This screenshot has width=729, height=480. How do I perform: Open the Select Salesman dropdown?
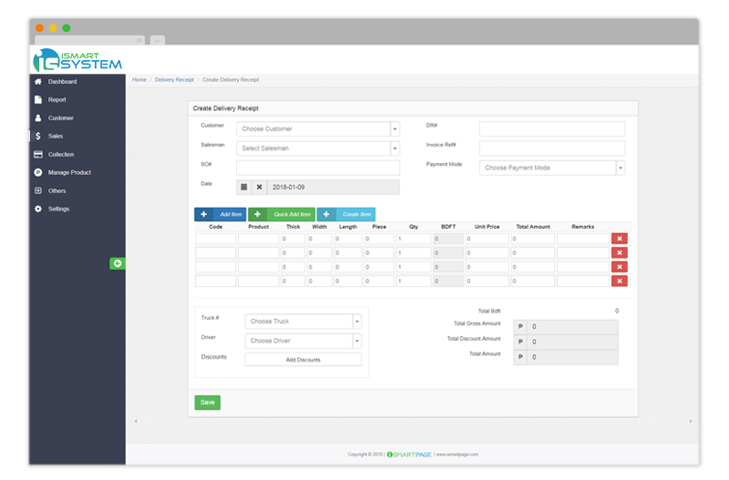point(318,148)
